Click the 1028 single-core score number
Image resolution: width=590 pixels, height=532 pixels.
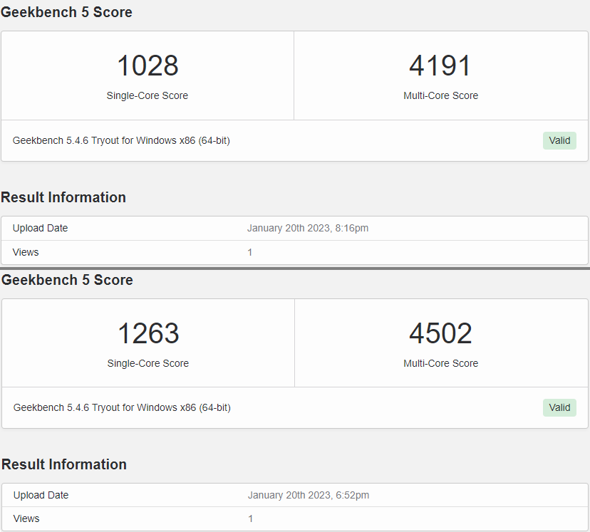click(x=147, y=66)
